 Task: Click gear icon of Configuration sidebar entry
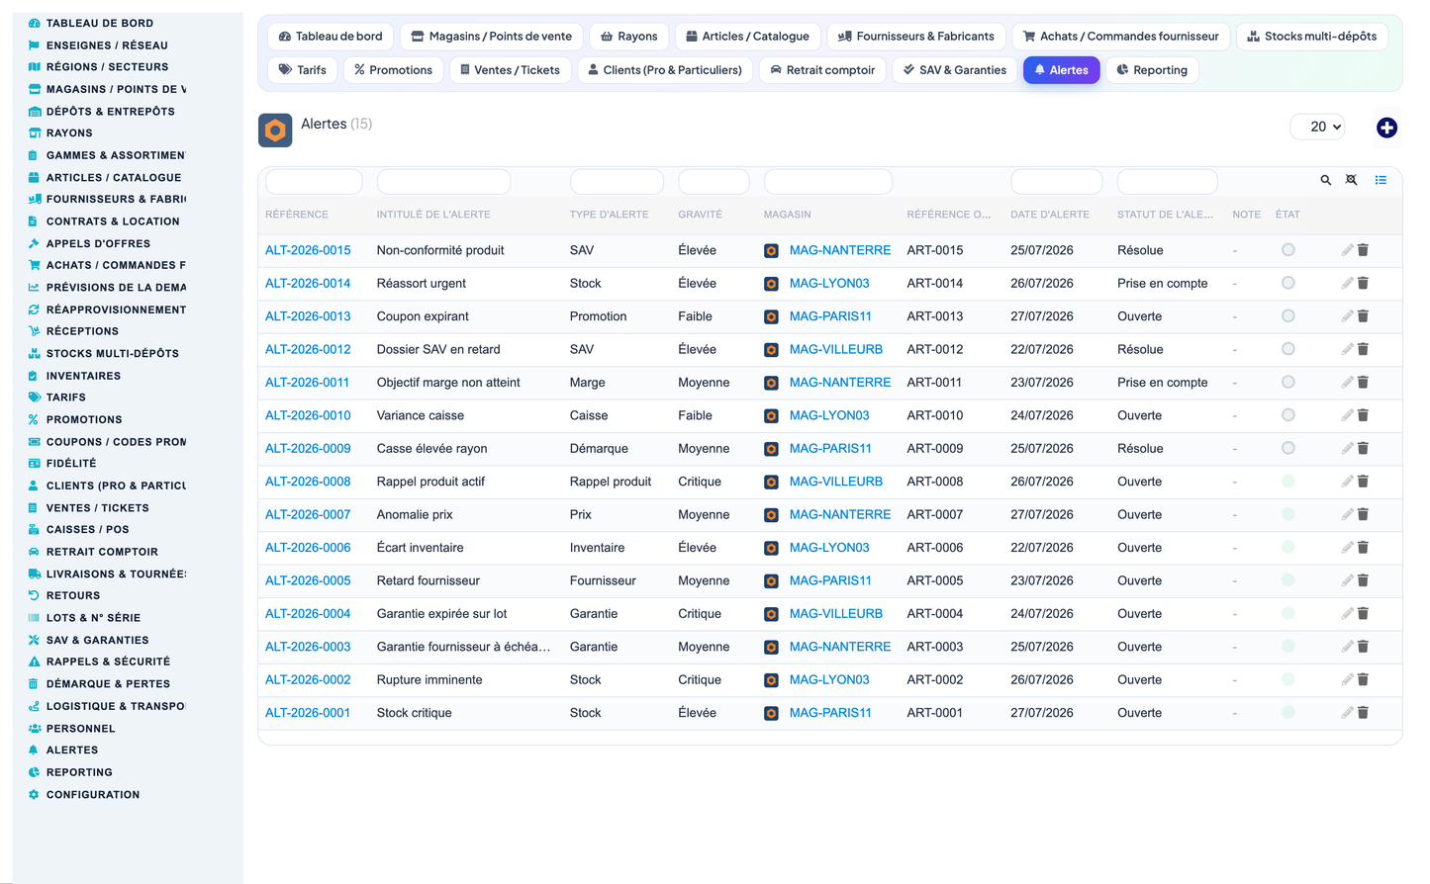click(x=34, y=794)
